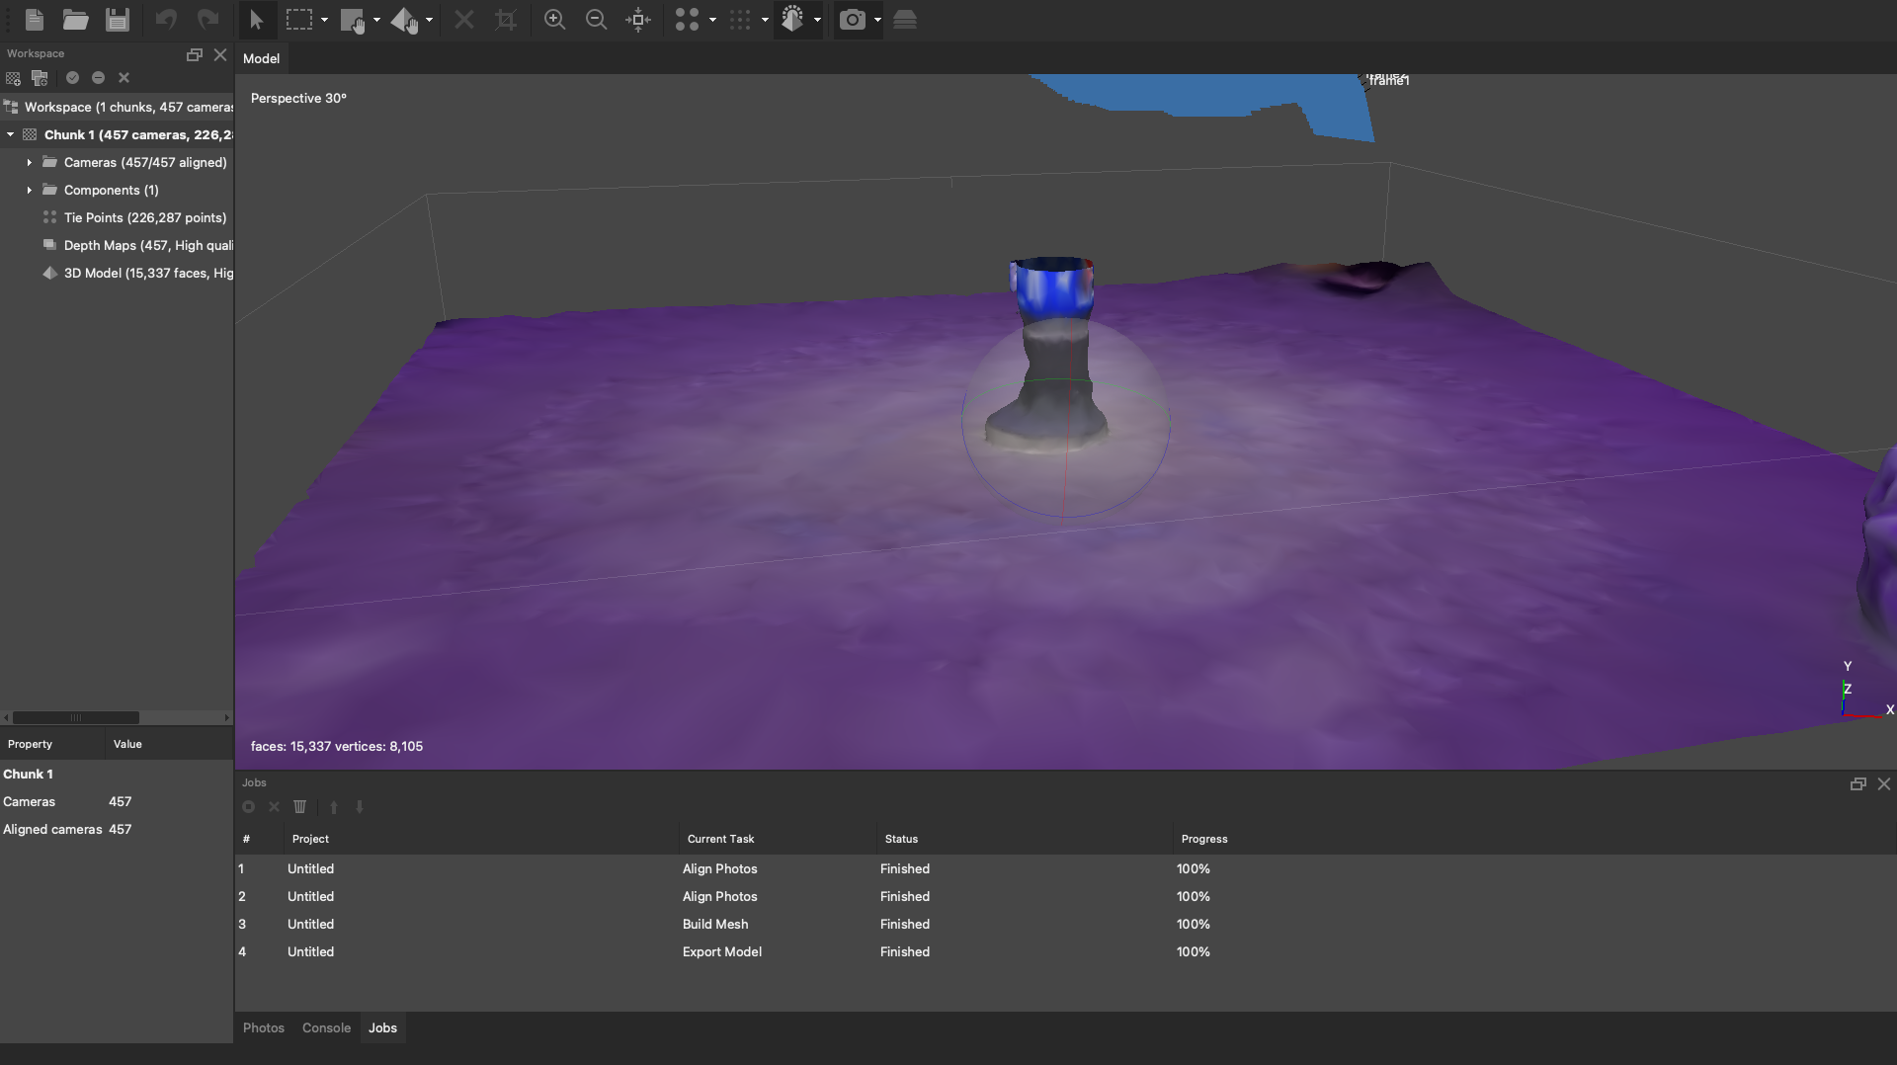Image resolution: width=1897 pixels, height=1065 pixels.
Task: Select the Build Mesh job row
Action: pos(1065,924)
